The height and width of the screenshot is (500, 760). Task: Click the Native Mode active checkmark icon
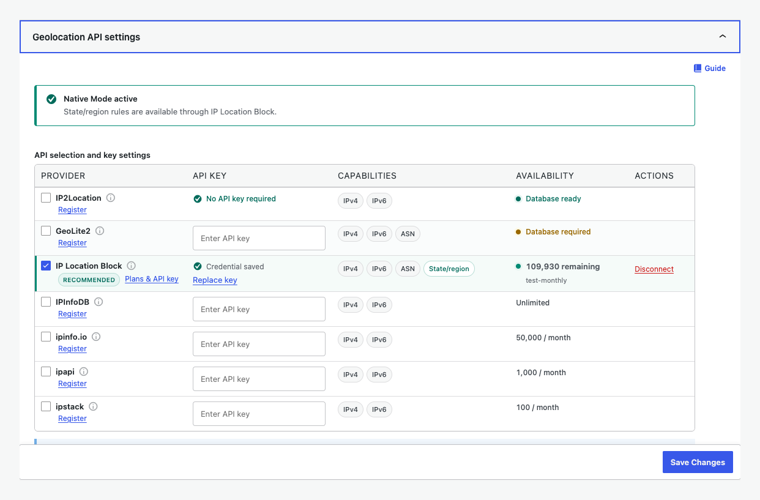click(x=51, y=99)
